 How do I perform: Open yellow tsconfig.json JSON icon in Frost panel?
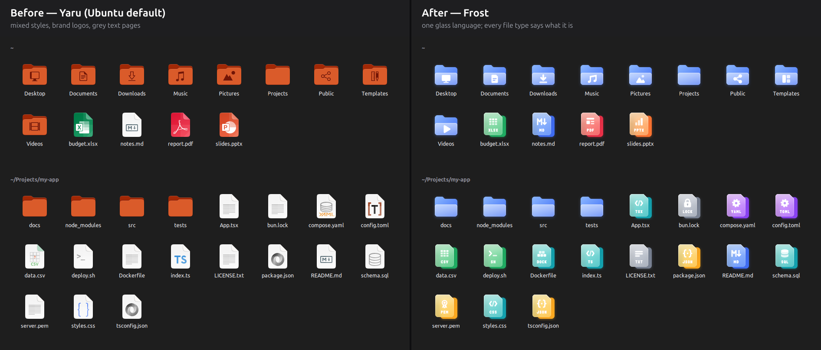pyautogui.click(x=543, y=307)
